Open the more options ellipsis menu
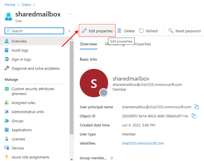 pos(70,14)
